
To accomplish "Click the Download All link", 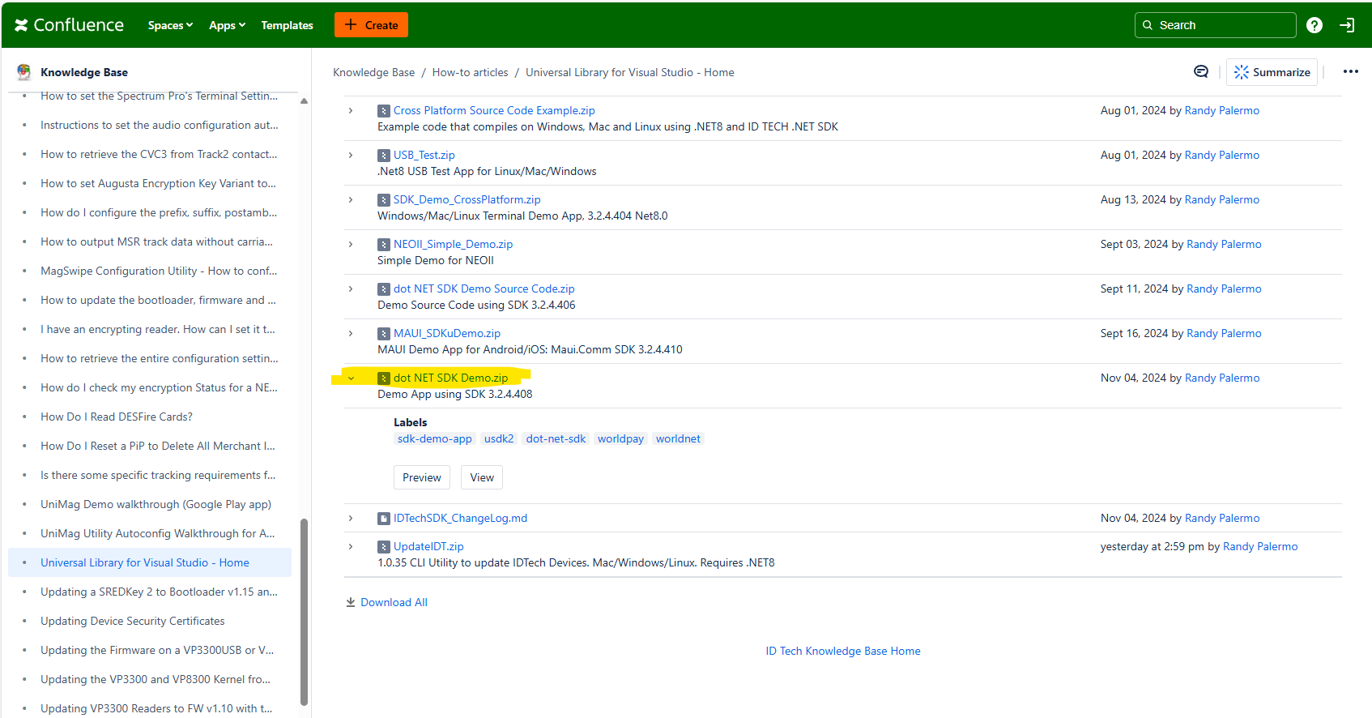I will click(386, 602).
